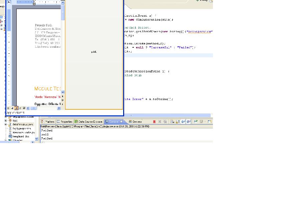Click the "Failed" string literal in the code
Viewport: 304px width, 204px height.
point(185,47)
